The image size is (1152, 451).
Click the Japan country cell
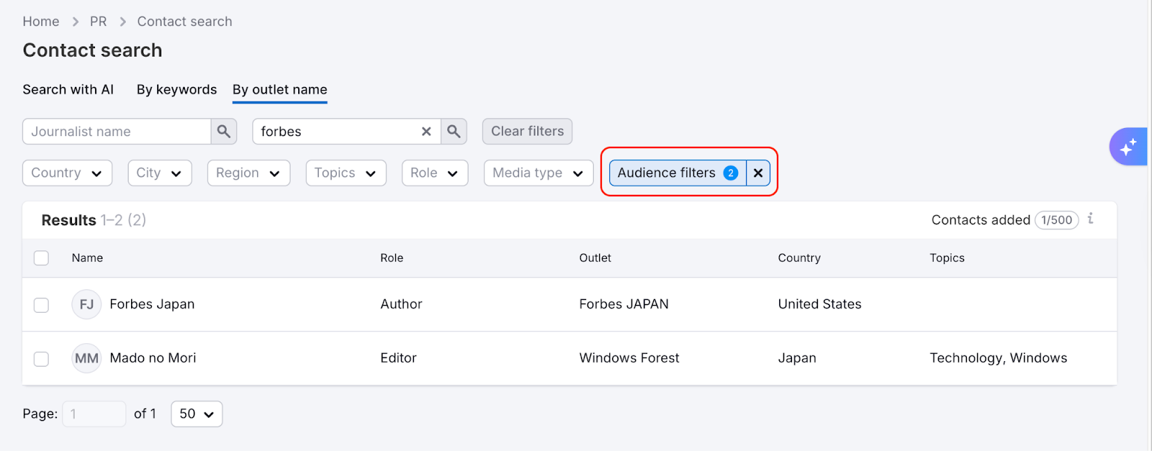coord(797,358)
